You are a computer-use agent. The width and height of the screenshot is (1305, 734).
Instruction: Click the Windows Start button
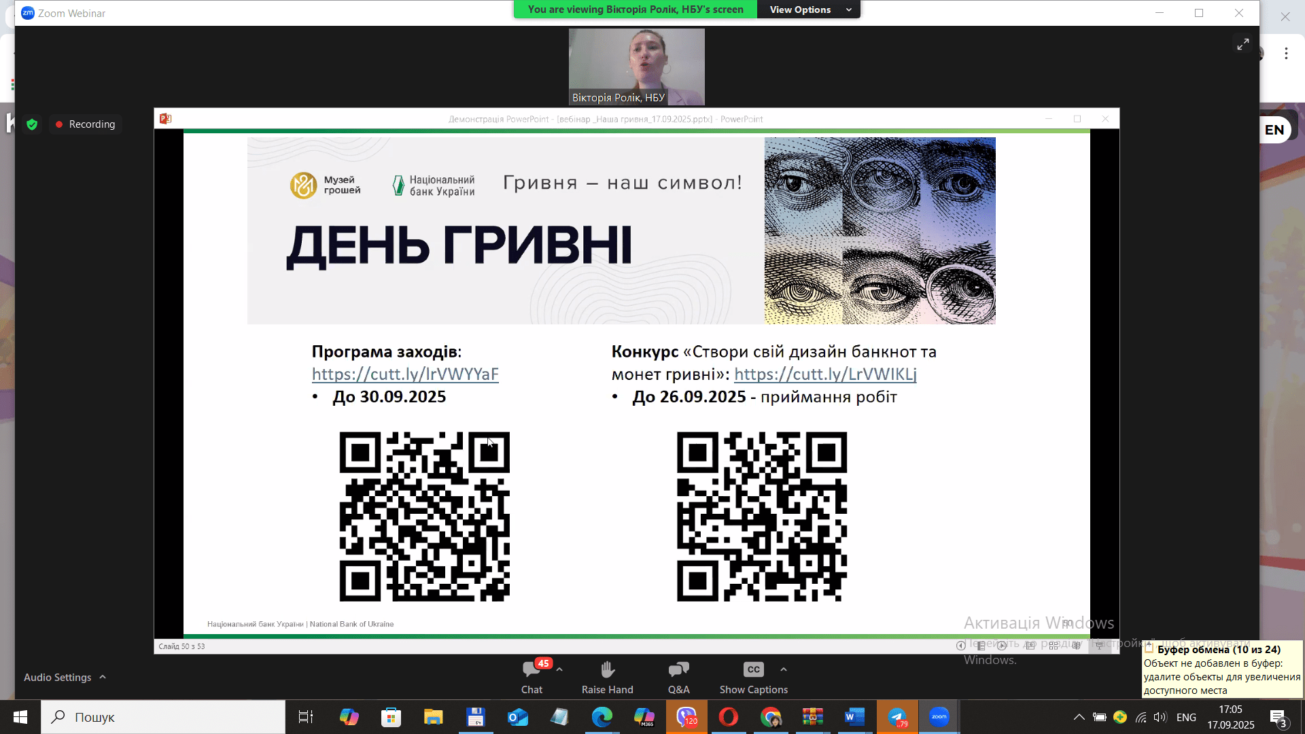pyautogui.click(x=20, y=717)
